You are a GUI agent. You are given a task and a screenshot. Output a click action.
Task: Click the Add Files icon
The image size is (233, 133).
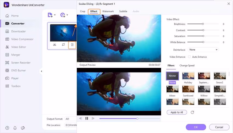50,15
